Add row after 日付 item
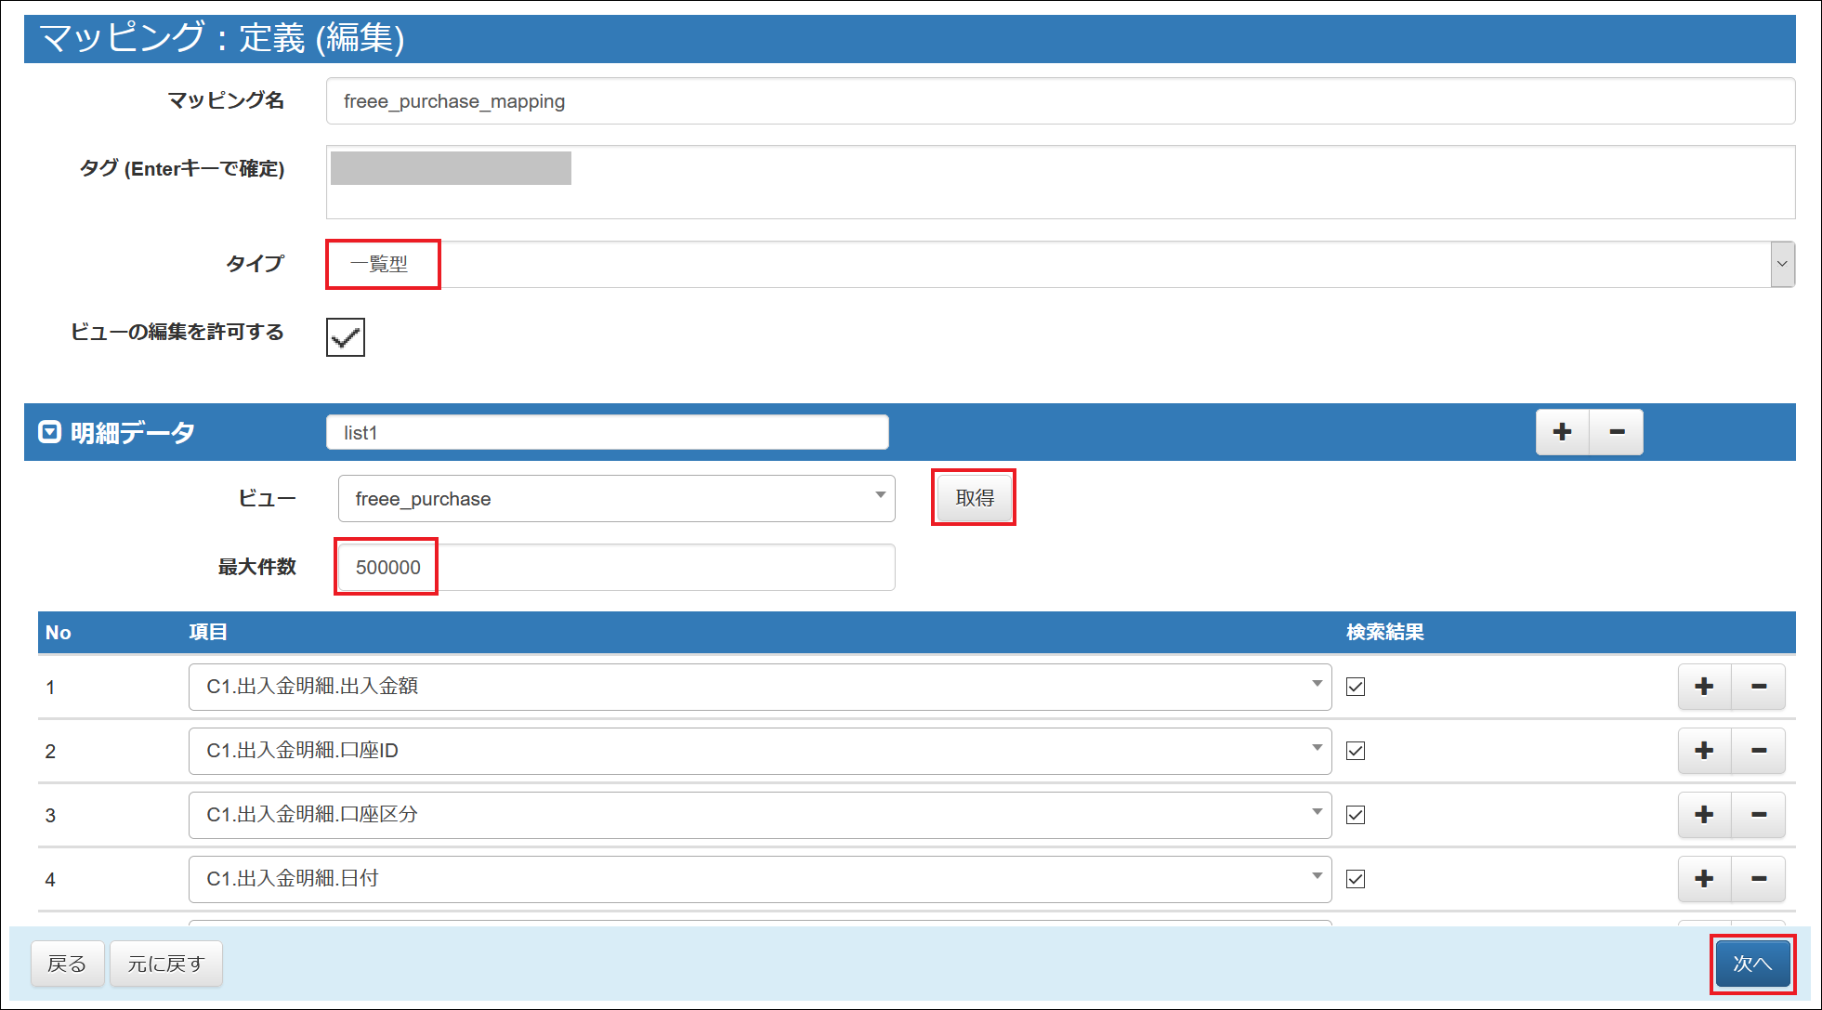The height and width of the screenshot is (1010, 1822). [1704, 879]
